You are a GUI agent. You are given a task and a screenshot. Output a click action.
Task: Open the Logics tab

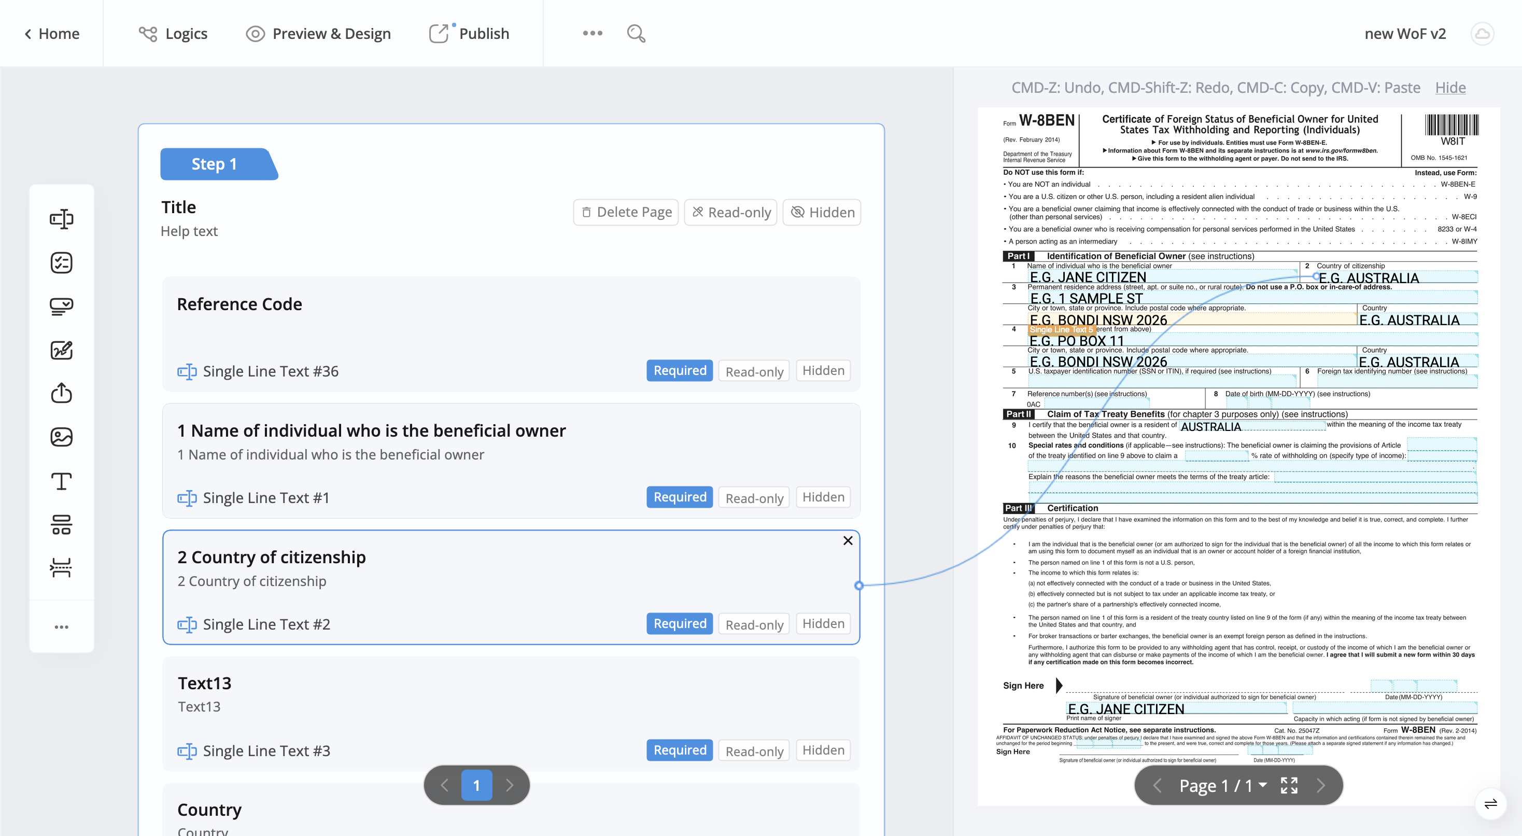click(x=173, y=34)
